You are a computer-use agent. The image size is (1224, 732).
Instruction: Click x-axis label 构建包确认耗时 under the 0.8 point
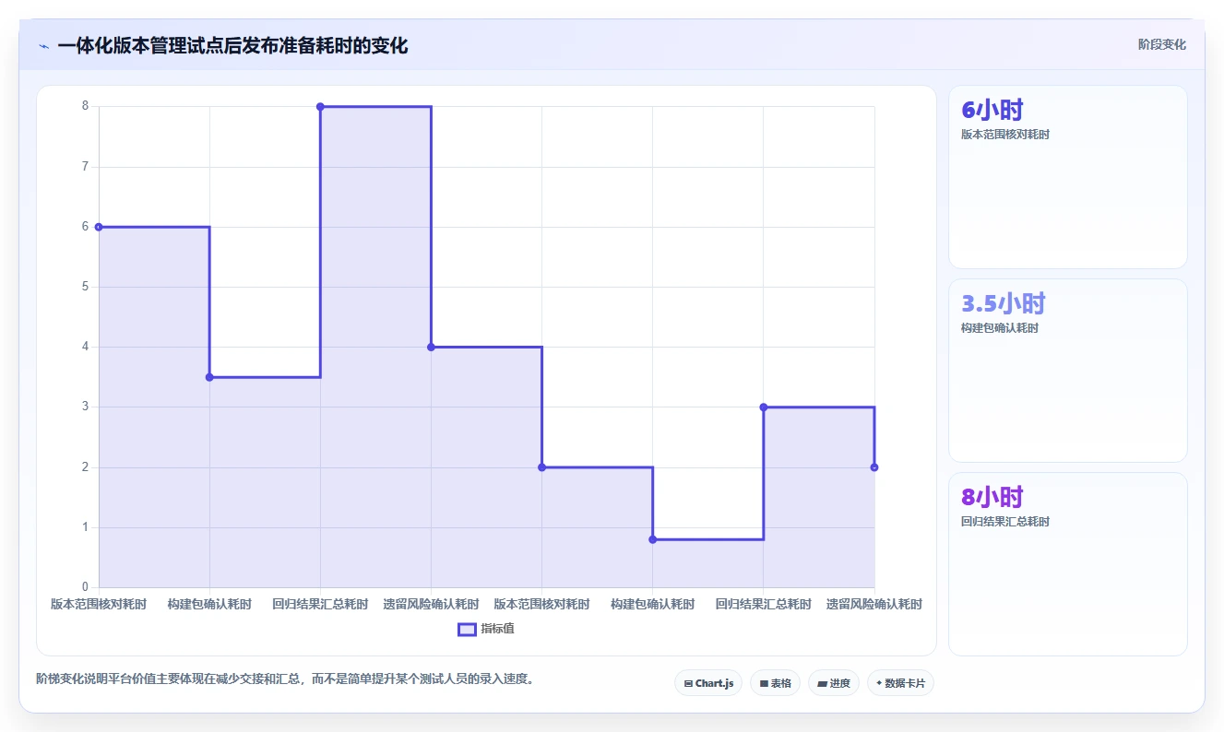pos(653,605)
